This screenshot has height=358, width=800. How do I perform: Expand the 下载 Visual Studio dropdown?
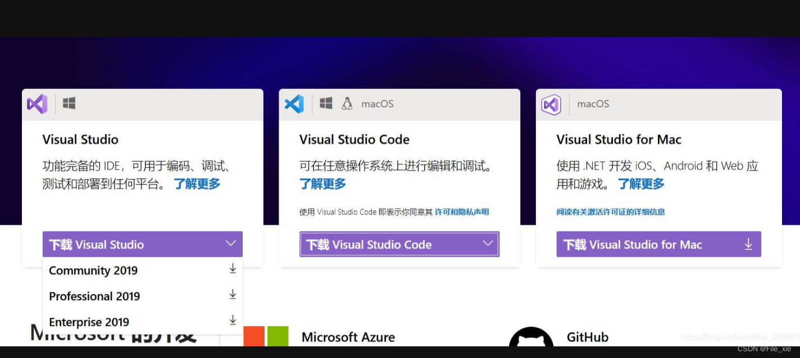[143, 244]
